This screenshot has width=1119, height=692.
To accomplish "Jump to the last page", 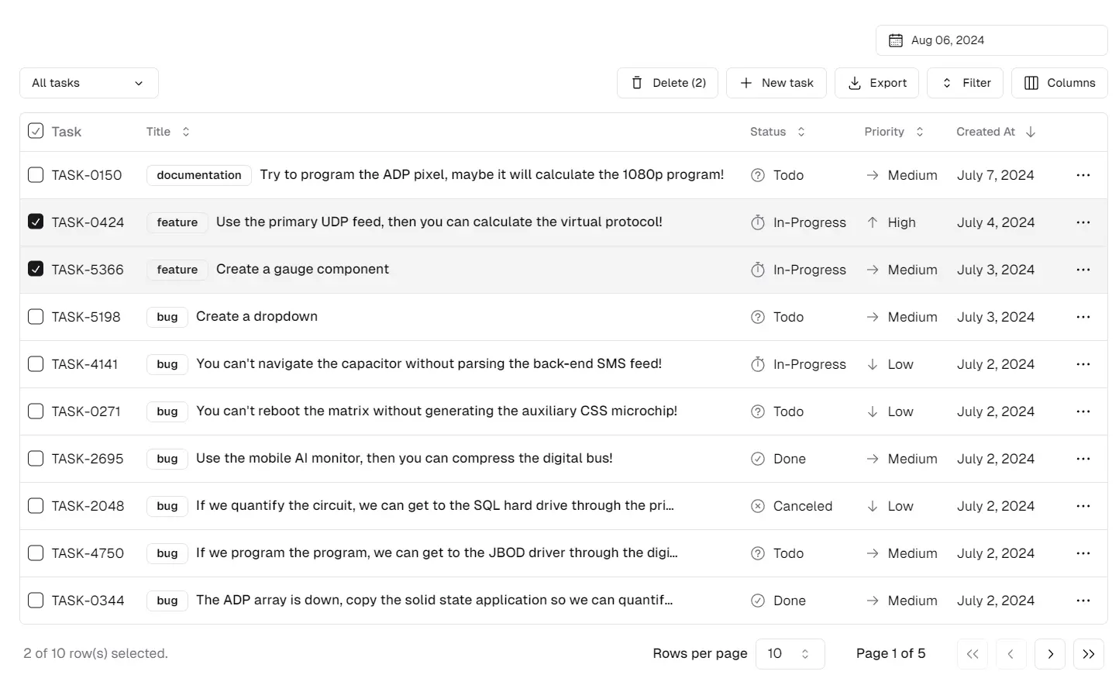I will (x=1088, y=654).
